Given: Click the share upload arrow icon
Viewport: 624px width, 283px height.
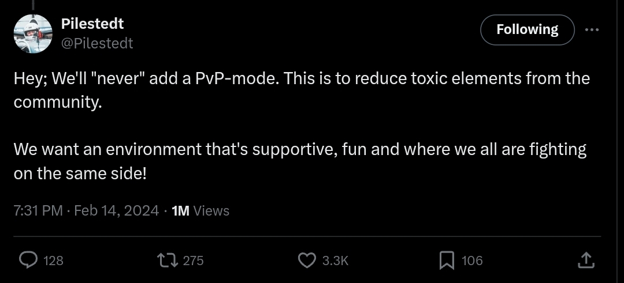Looking at the screenshot, I should 586,261.
